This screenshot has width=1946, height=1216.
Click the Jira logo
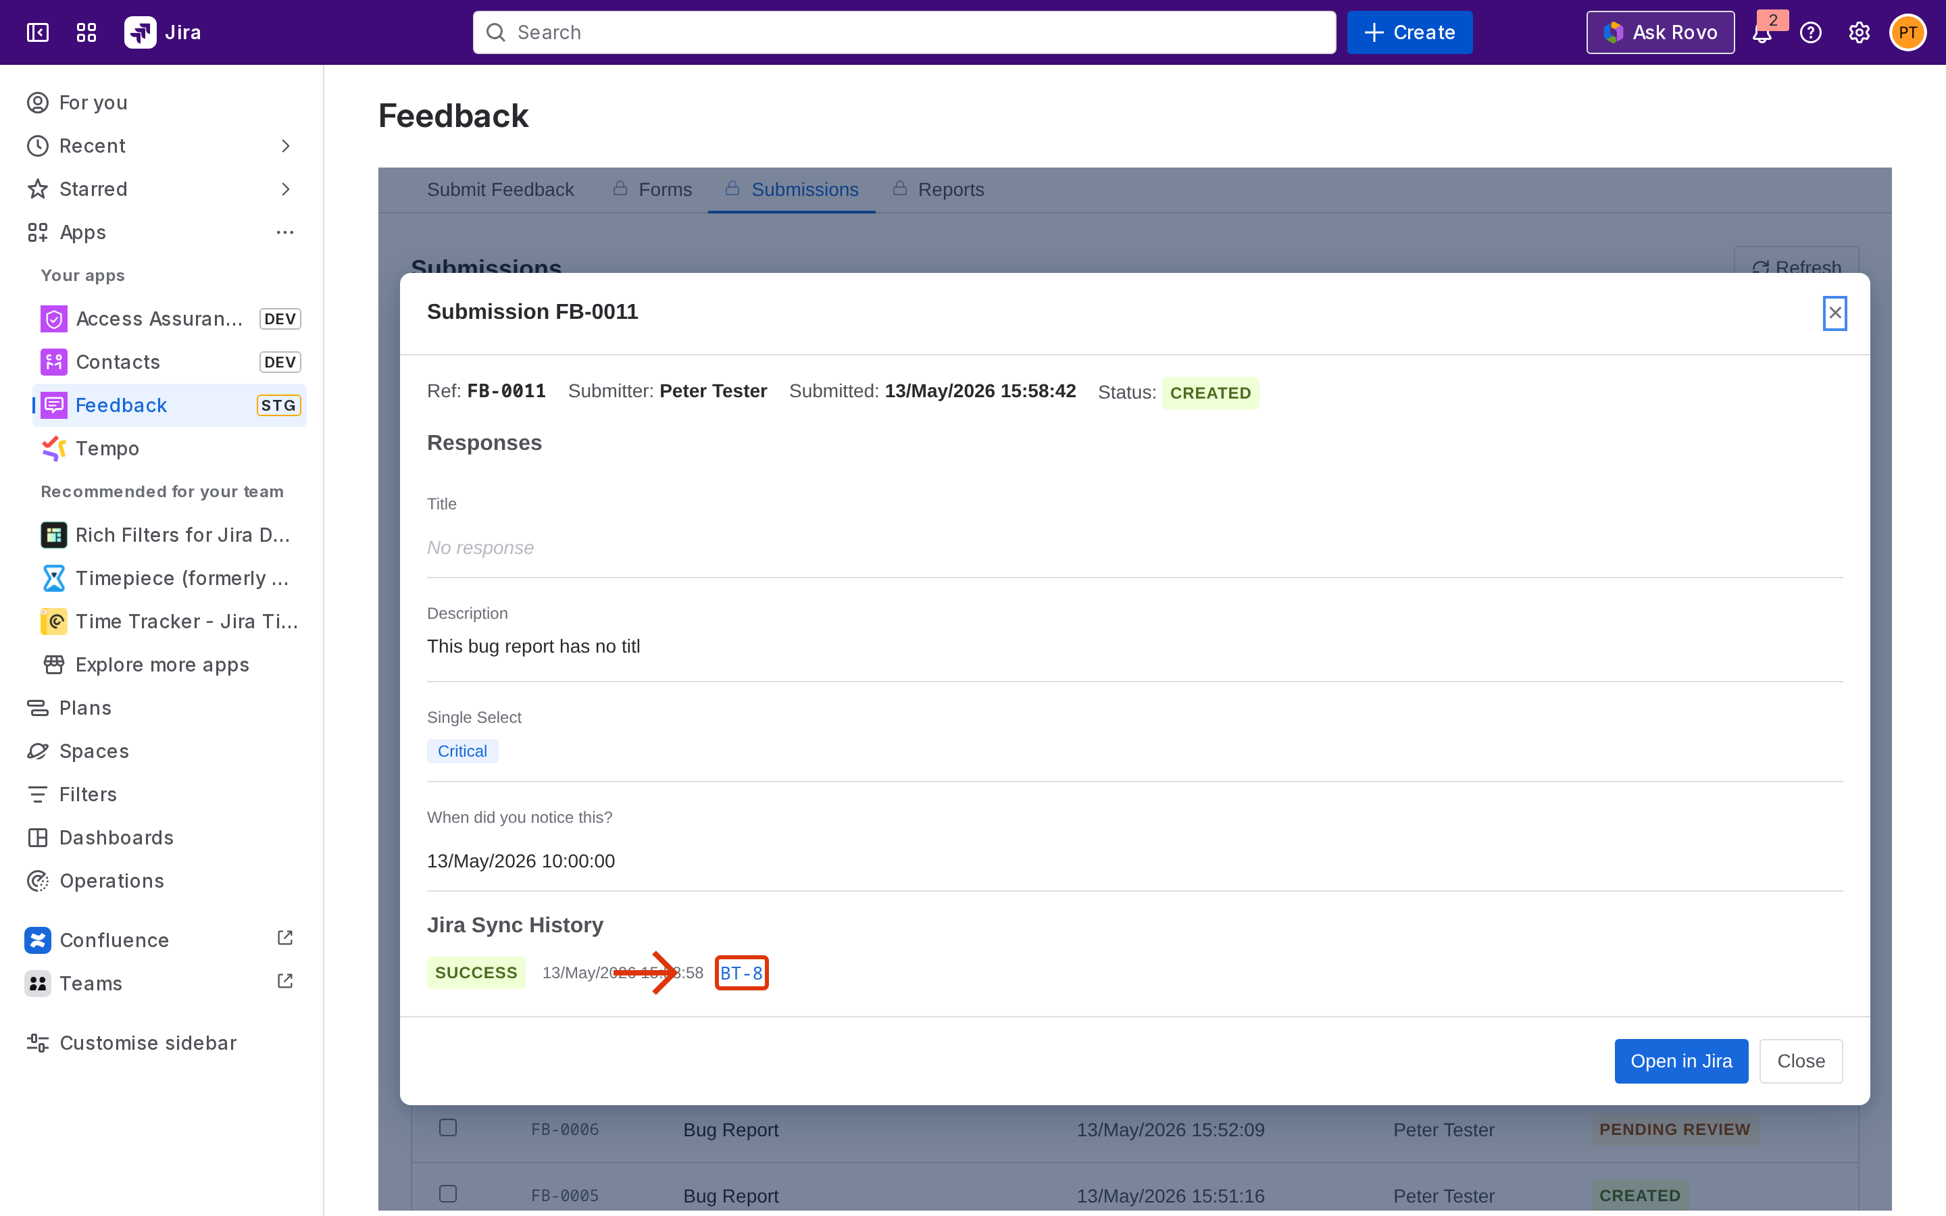162,32
